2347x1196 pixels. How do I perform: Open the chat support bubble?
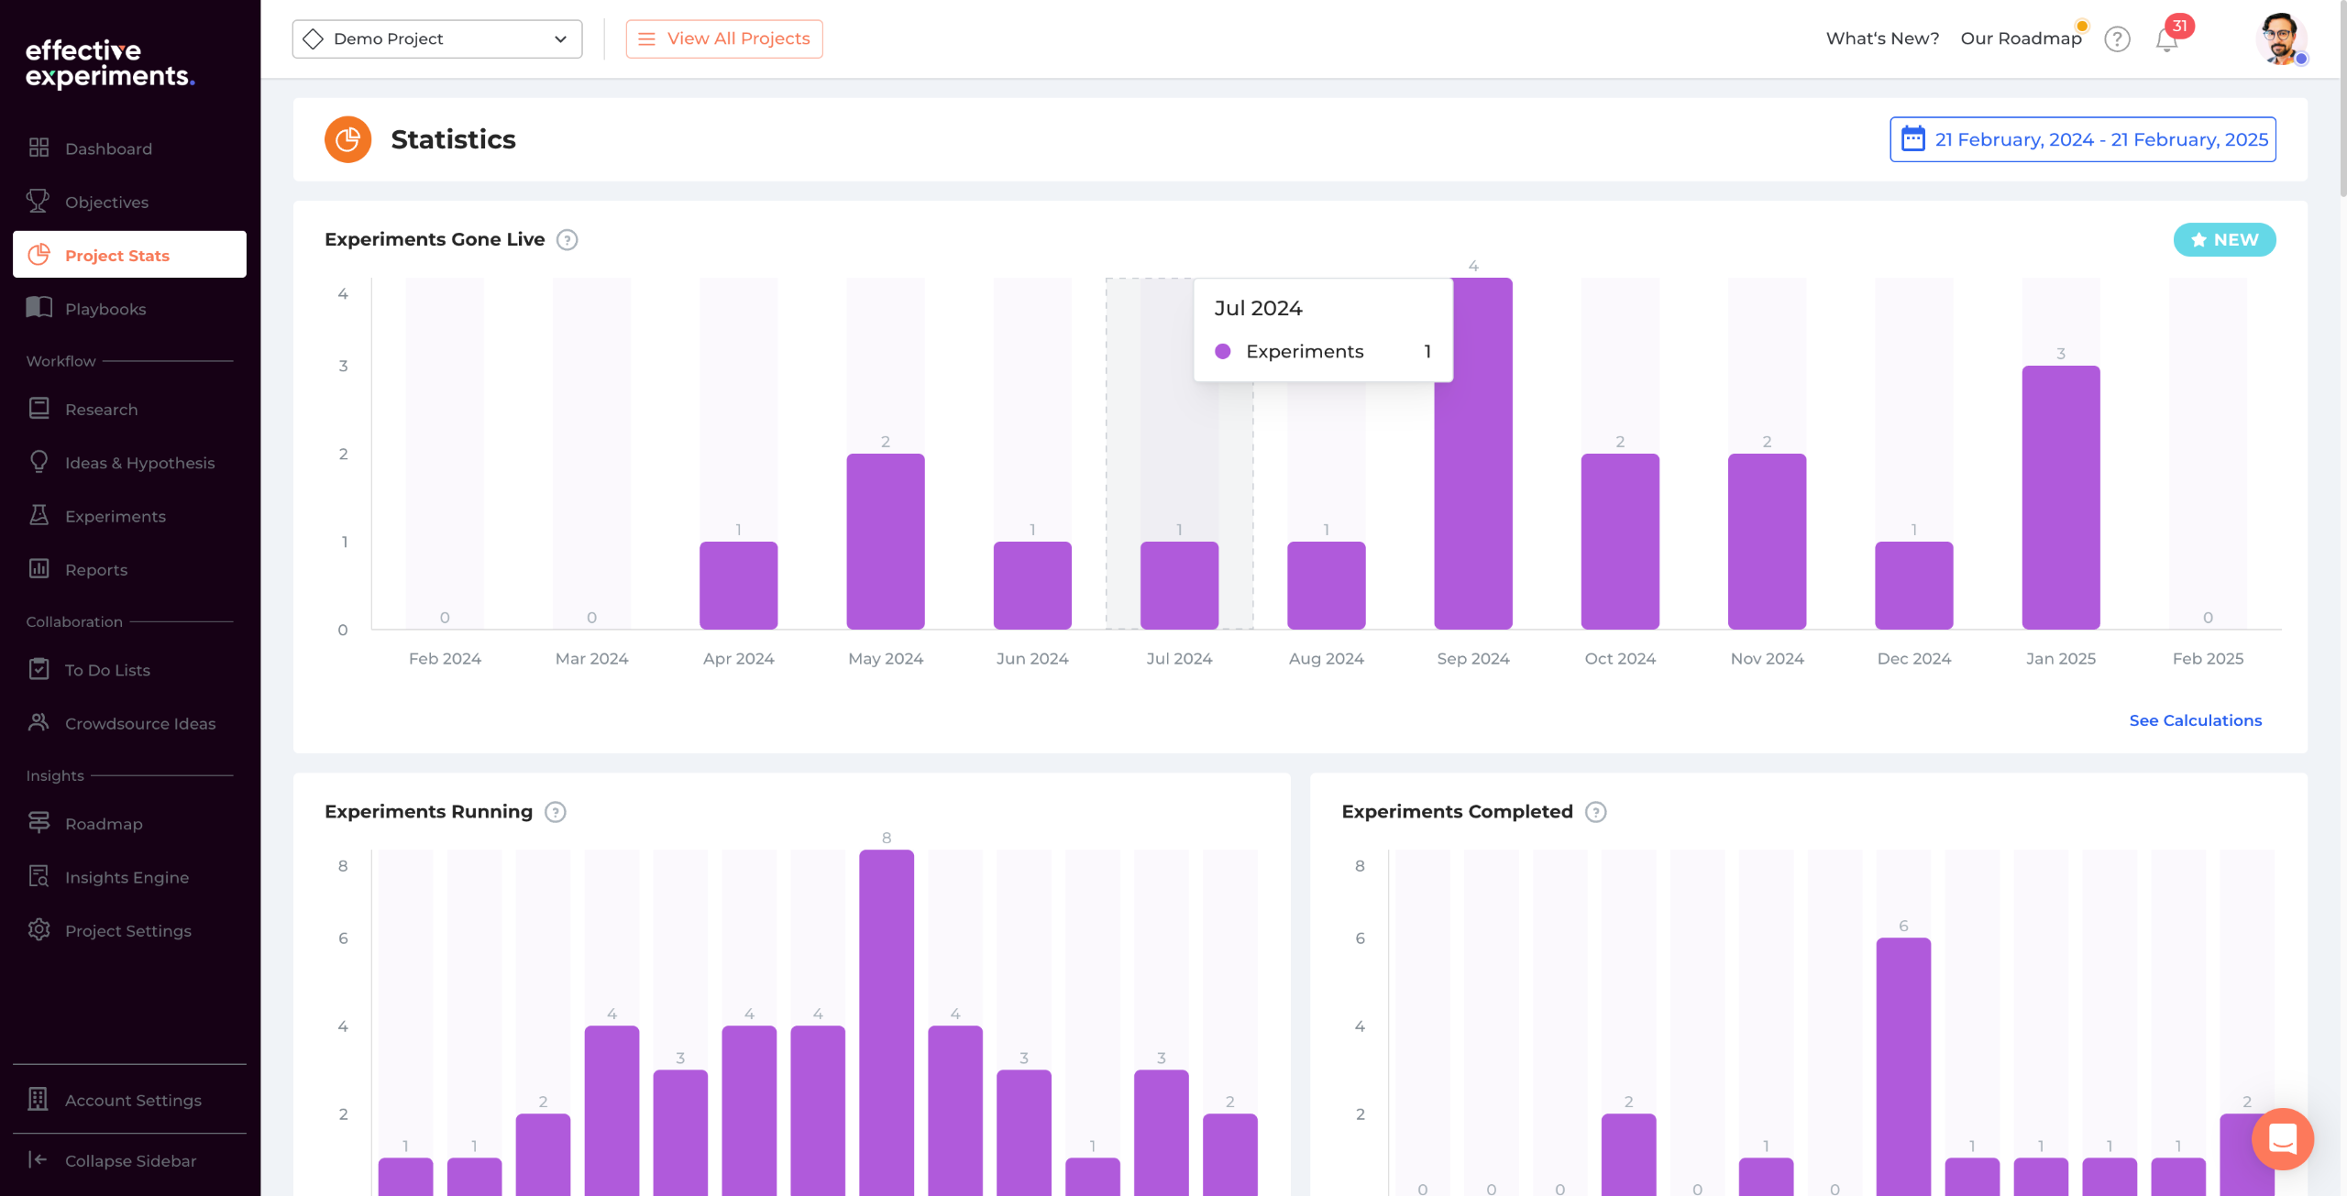pyautogui.click(x=2282, y=1139)
